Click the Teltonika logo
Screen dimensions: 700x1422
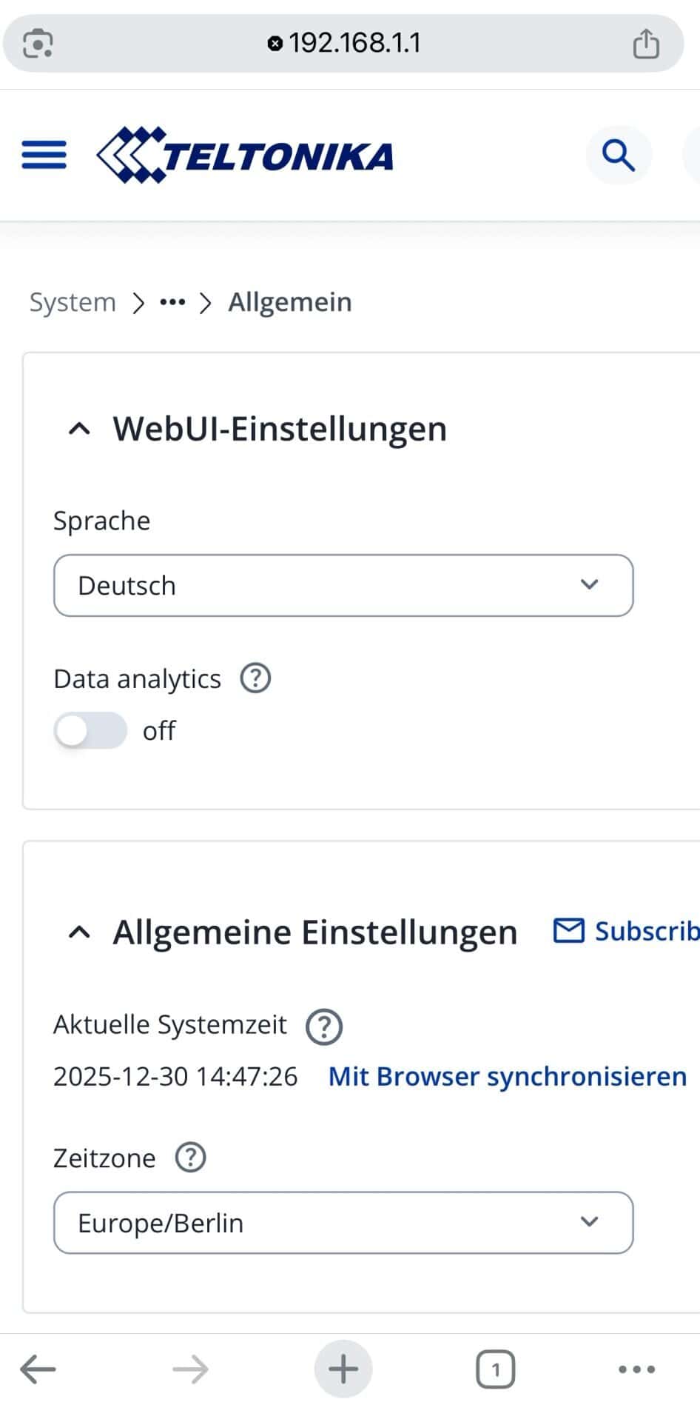[x=244, y=154]
